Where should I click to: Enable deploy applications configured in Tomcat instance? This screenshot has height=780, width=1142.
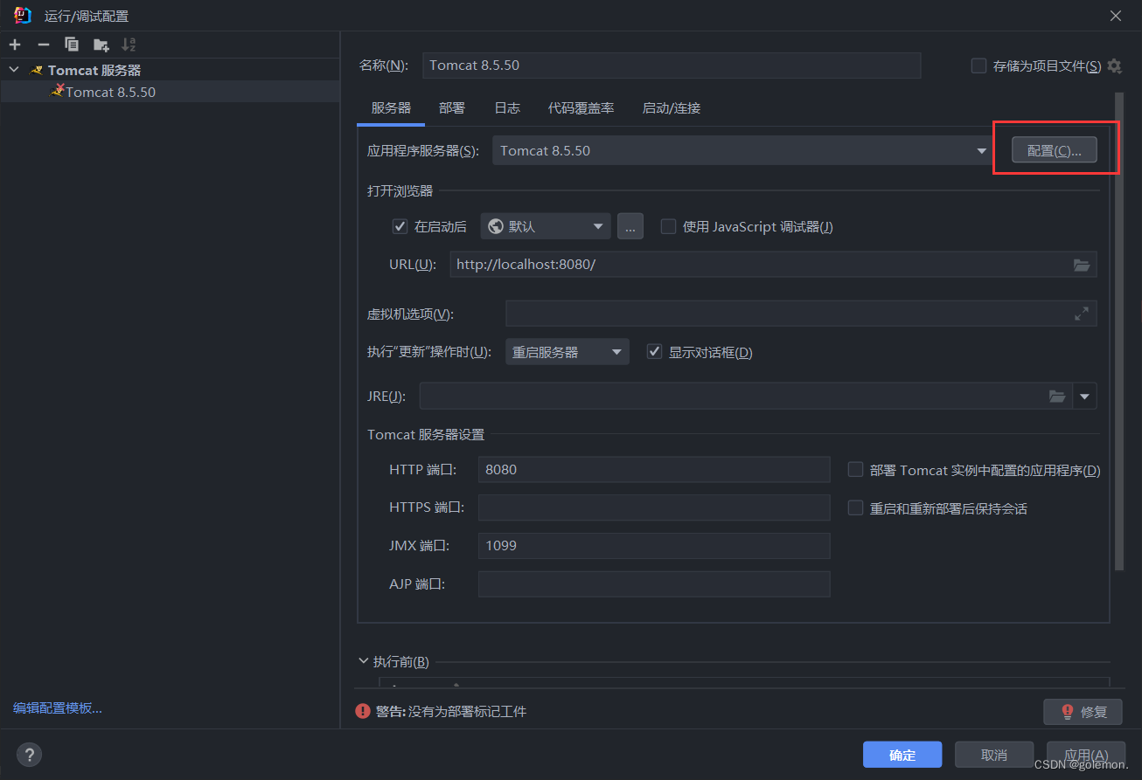point(856,470)
